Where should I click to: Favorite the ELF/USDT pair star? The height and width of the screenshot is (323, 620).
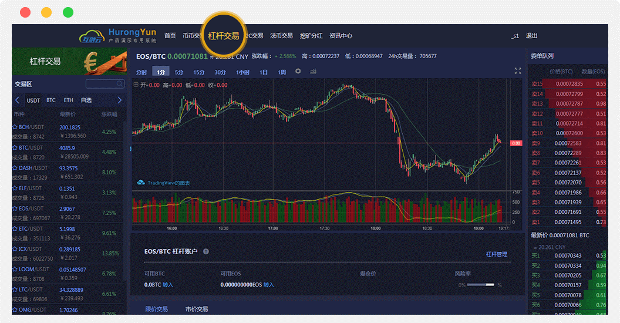pos(15,188)
